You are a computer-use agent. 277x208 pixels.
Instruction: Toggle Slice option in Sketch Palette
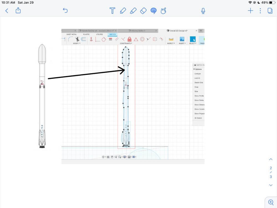coord(196,92)
